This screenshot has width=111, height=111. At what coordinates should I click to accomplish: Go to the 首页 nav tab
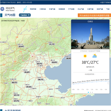pyautogui.click(x=25, y=9)
